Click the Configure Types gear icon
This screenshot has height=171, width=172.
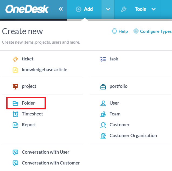136,31
